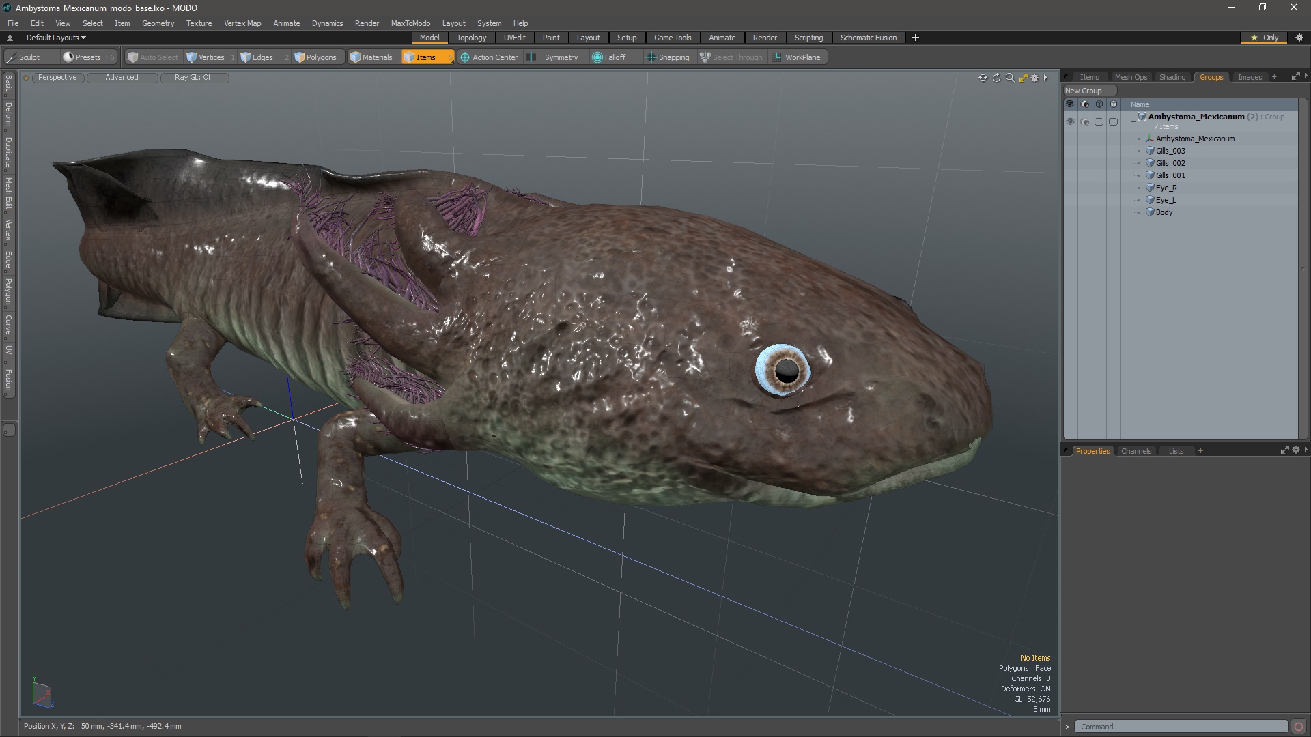
Task: Click the viewport rotate view icon
Action: click(x=996, y=78)
